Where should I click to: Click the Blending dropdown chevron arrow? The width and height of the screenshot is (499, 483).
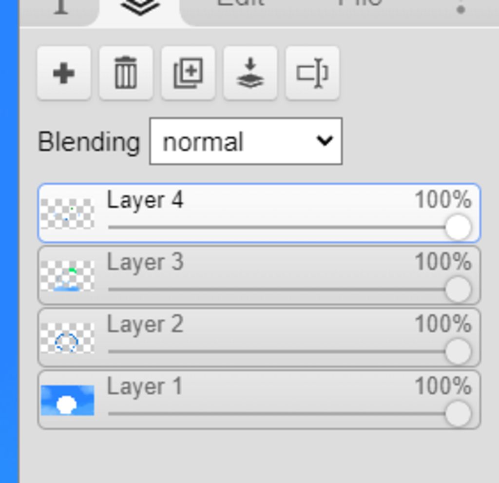pyautogui.click(x=325, y=140)
